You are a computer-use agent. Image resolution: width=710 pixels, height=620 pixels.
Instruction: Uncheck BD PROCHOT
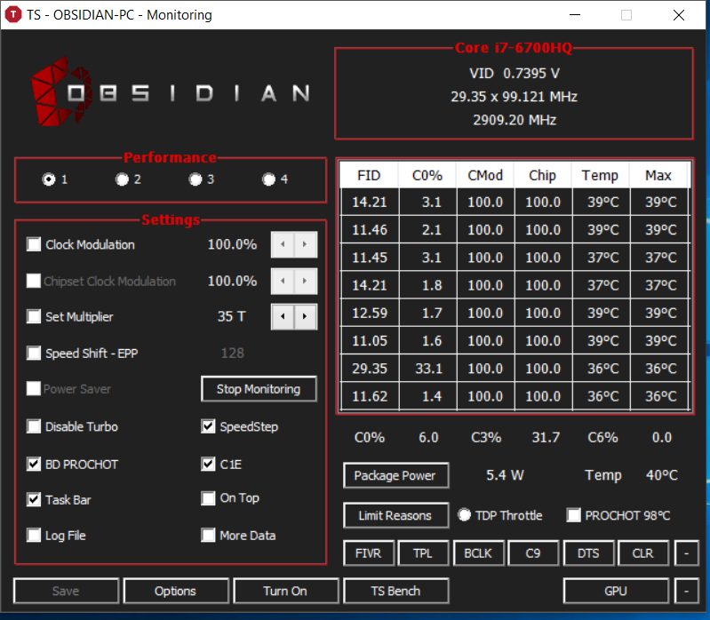[x=34, y=464]
